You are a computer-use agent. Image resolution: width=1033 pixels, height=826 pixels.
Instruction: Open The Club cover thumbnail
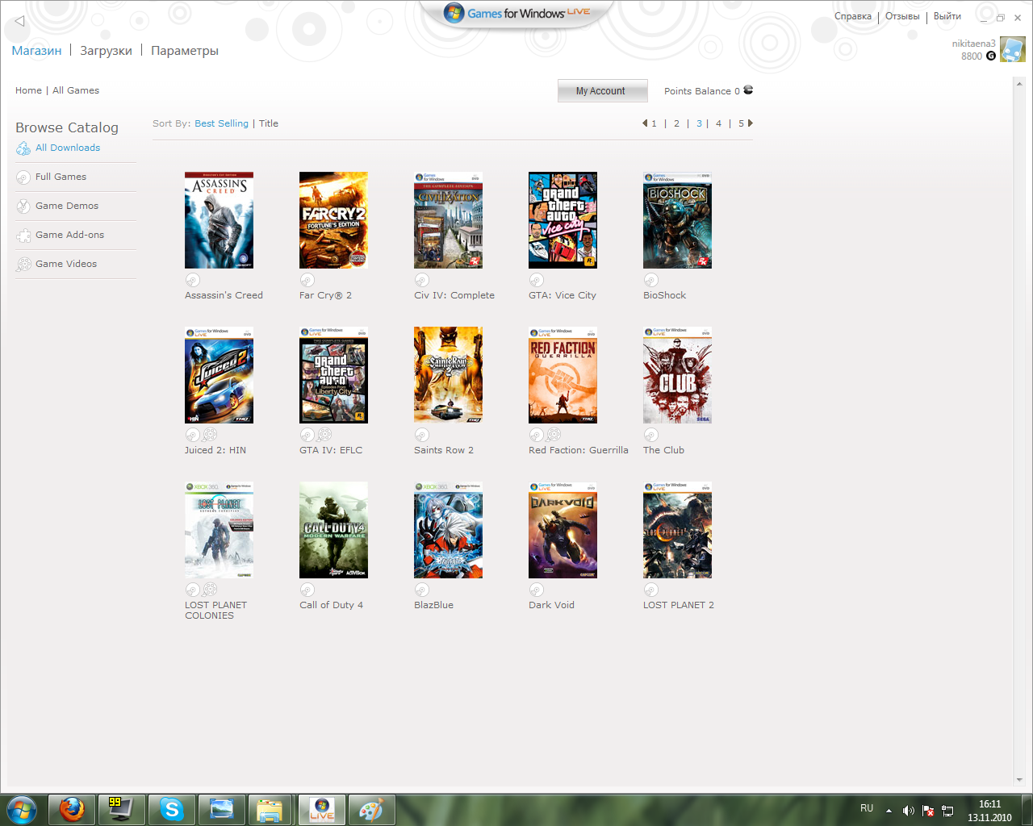click(677, 375)
